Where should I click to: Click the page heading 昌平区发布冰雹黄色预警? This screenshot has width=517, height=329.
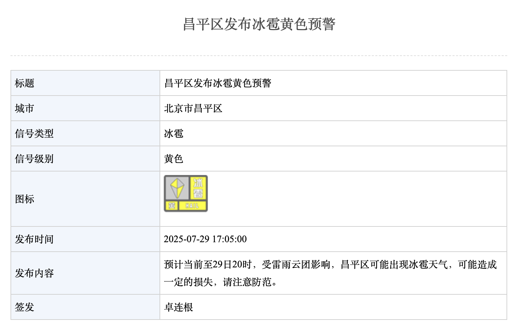(259, 24)
